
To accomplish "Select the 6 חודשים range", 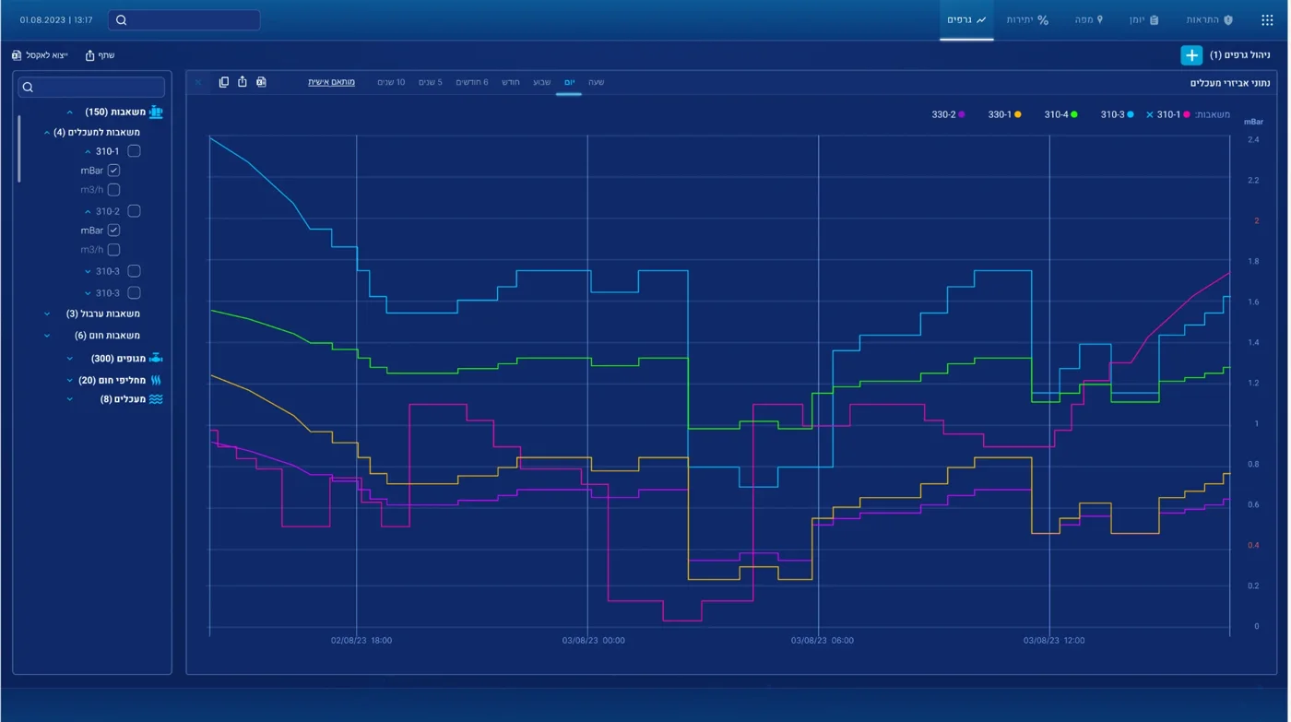I will [472, 82].
